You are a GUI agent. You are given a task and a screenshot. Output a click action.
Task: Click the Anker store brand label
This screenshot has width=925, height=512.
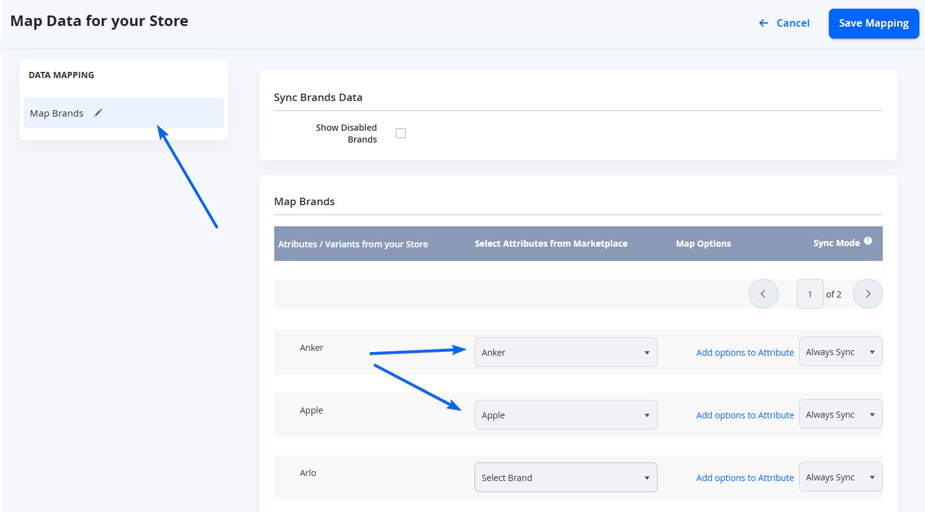(311, 348)
